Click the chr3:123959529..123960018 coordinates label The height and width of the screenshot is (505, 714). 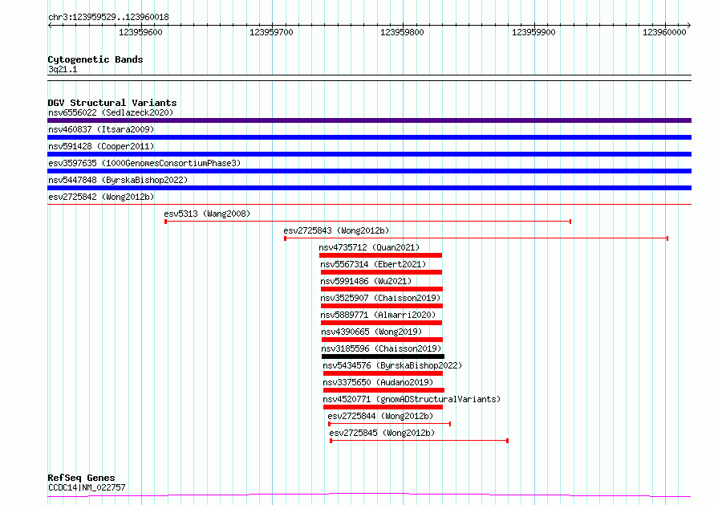click(x=108, y=17)
